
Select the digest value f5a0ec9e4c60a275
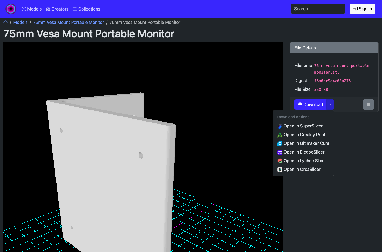pos(333,81)
